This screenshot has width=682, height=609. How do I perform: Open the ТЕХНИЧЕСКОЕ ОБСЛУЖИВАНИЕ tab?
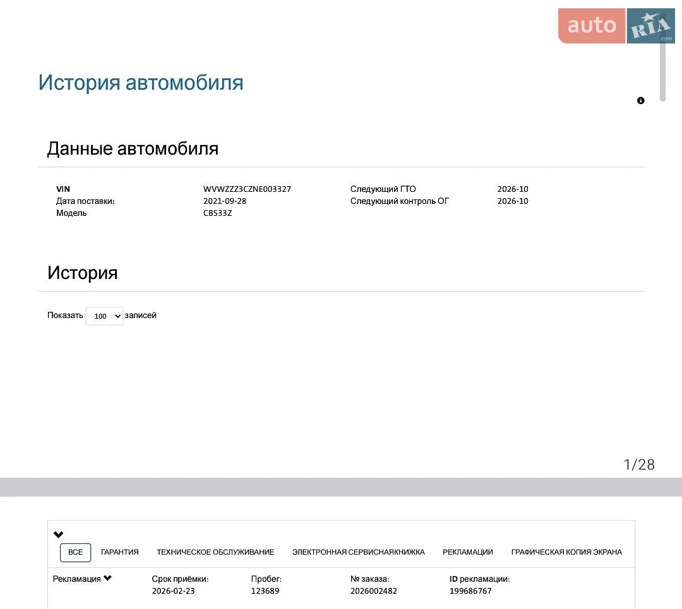click(x=215, y=552)
